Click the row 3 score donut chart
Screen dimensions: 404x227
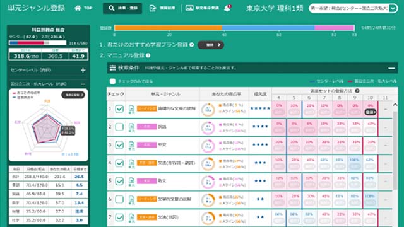tap(208, 146)
